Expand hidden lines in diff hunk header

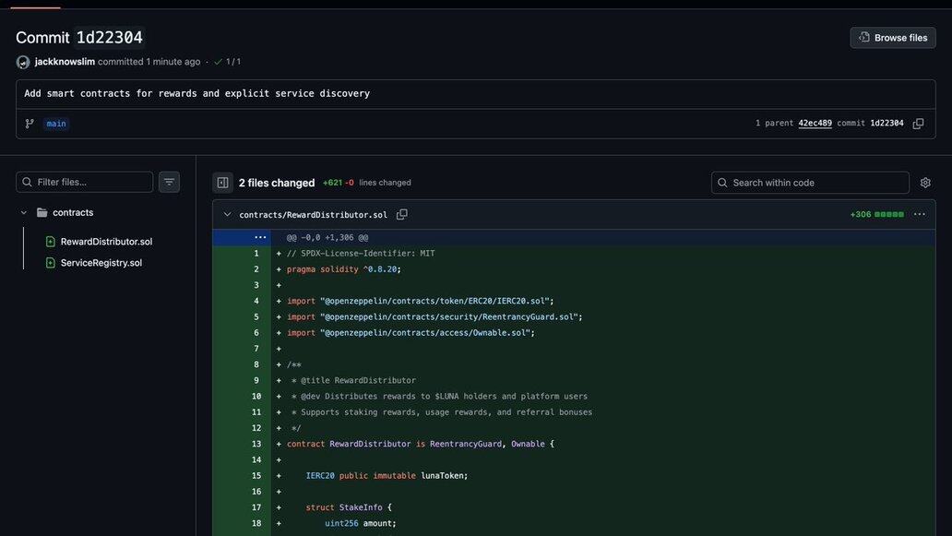260,238
